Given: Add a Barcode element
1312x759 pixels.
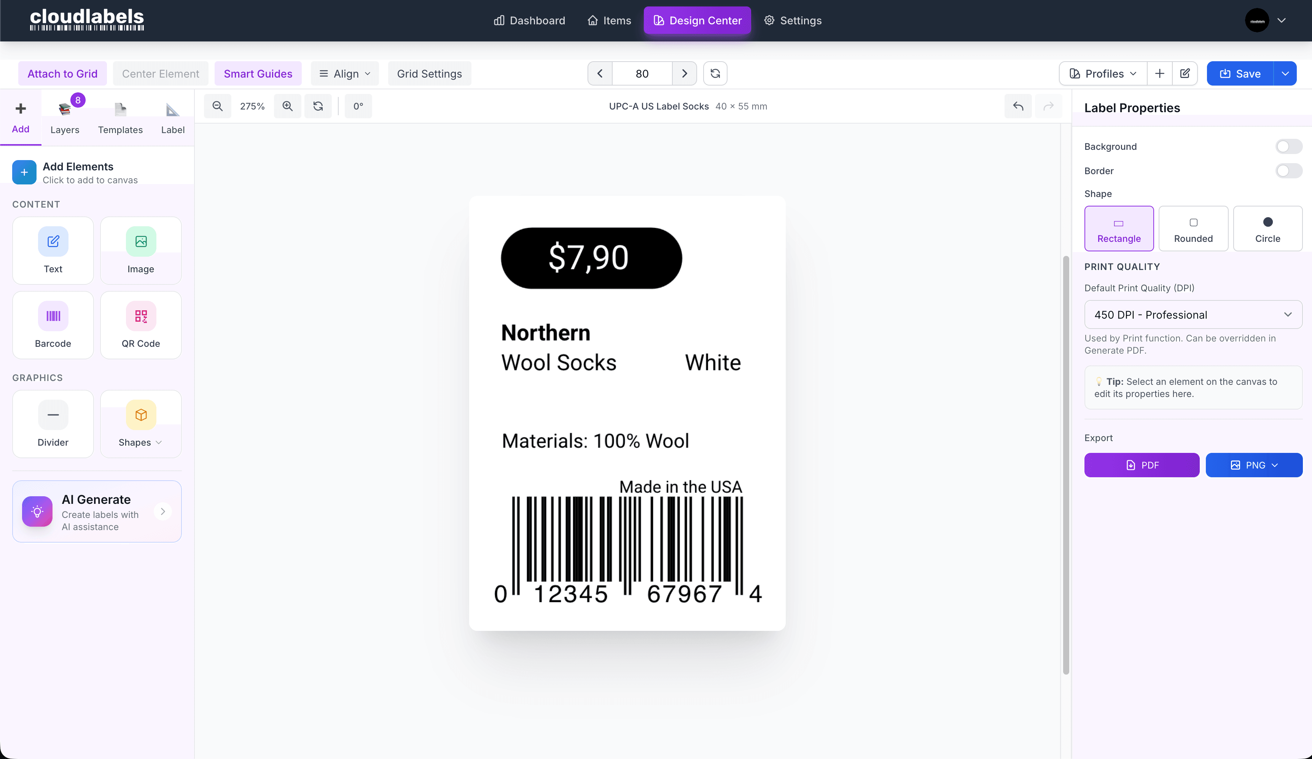Looking at the screenshot, I should point(53,325).
